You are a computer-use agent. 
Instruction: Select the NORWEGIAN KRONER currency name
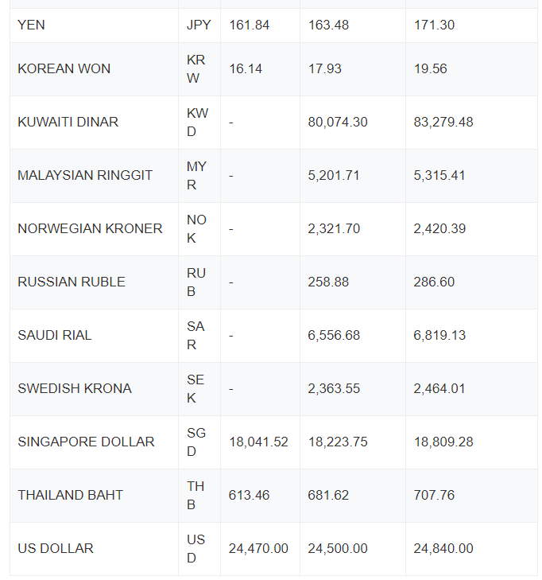point(90,228)
